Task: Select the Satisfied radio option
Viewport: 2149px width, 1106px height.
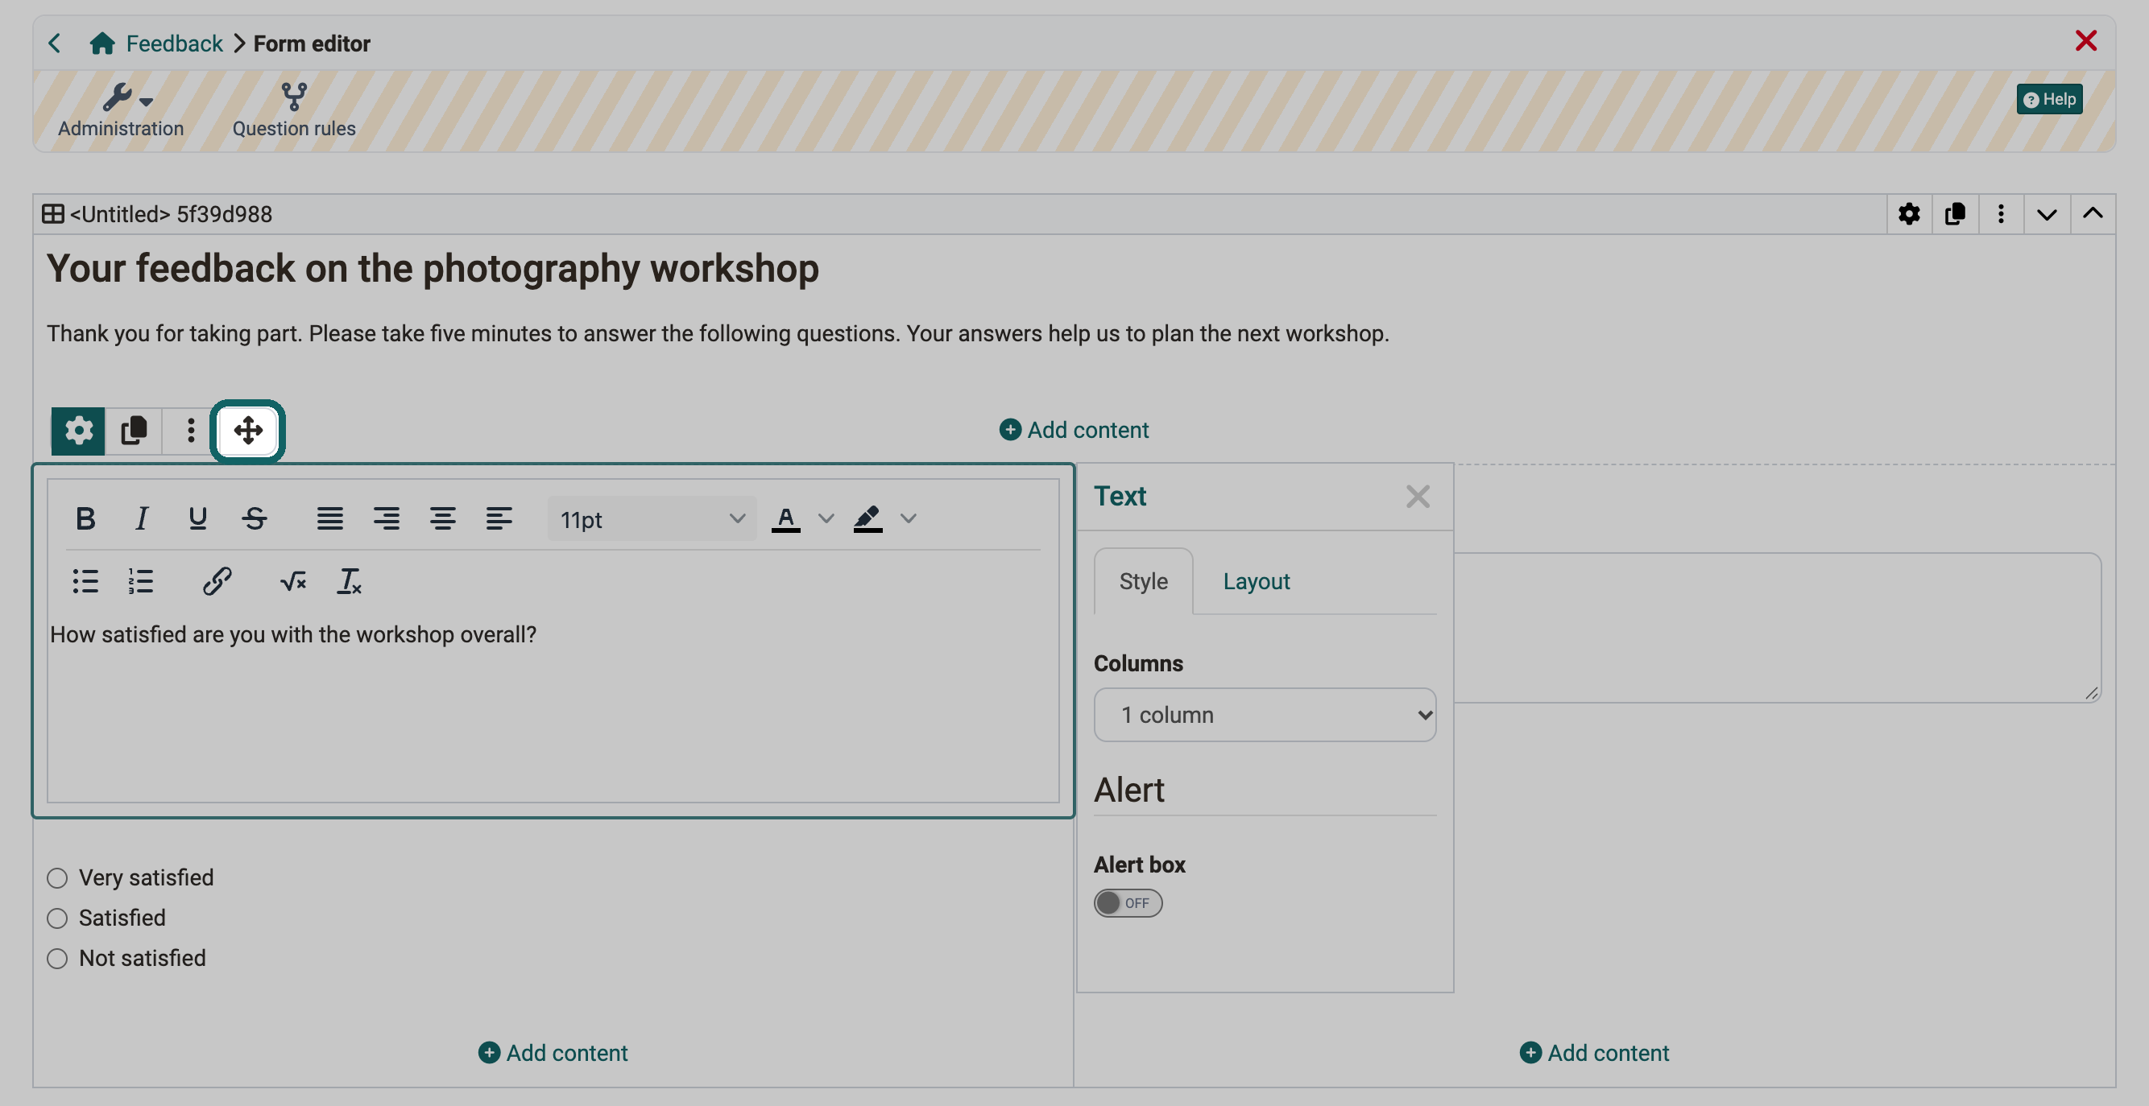Action: [x=56, y=918]
